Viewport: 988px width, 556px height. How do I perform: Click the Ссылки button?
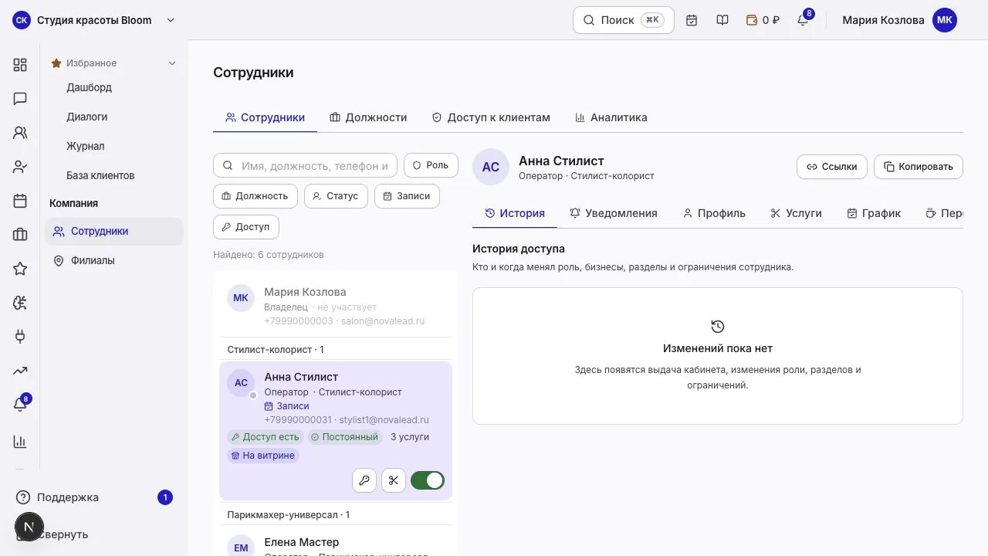pyautogui.click(x=832, y=167)
